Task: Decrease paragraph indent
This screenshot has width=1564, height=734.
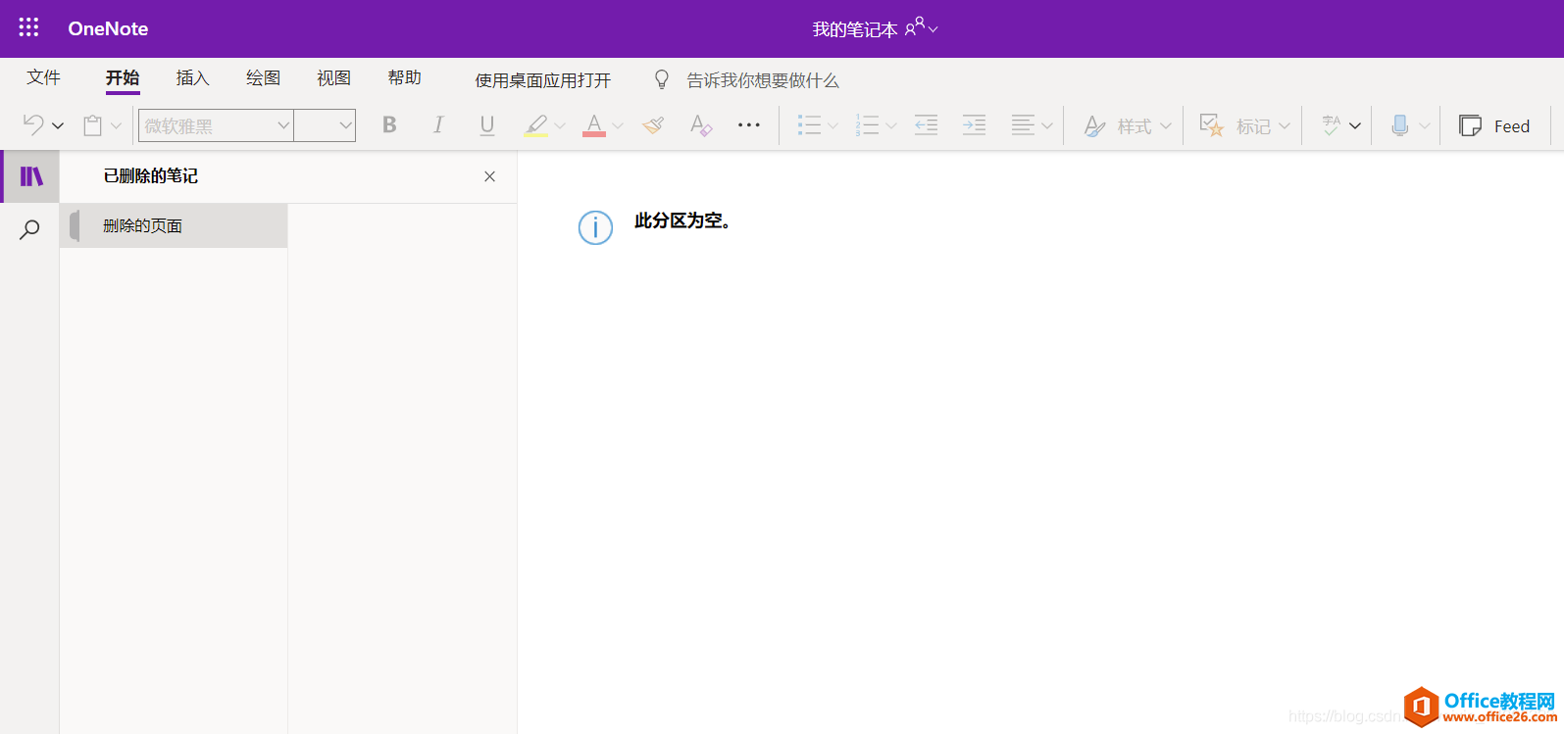Action: click(926, 125)
